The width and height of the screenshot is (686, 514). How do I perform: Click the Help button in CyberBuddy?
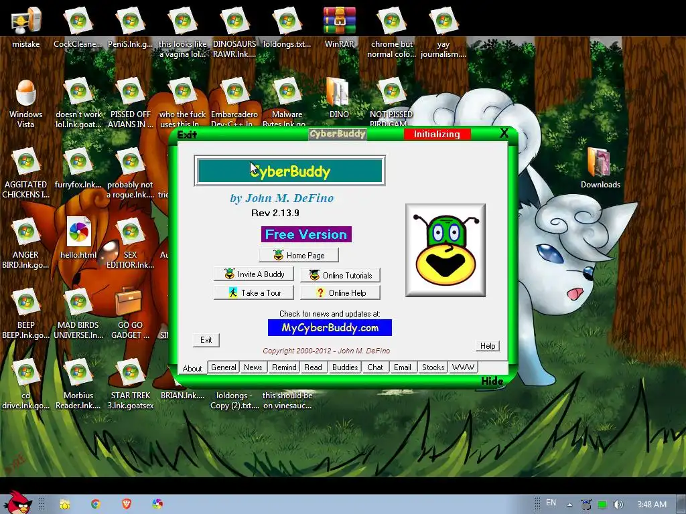pos(488,346)
